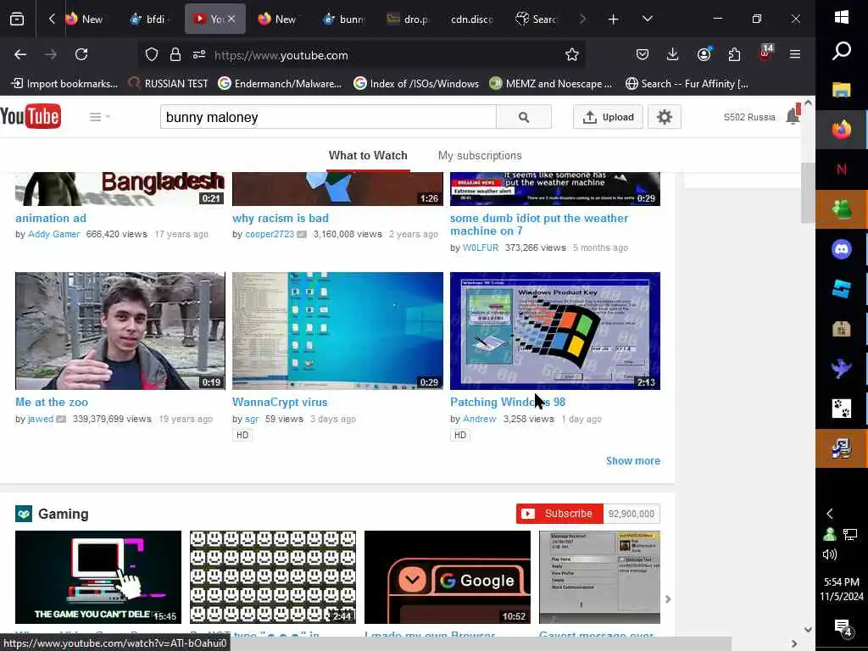
Task: Click Show more link
Action: click(632, 460)
